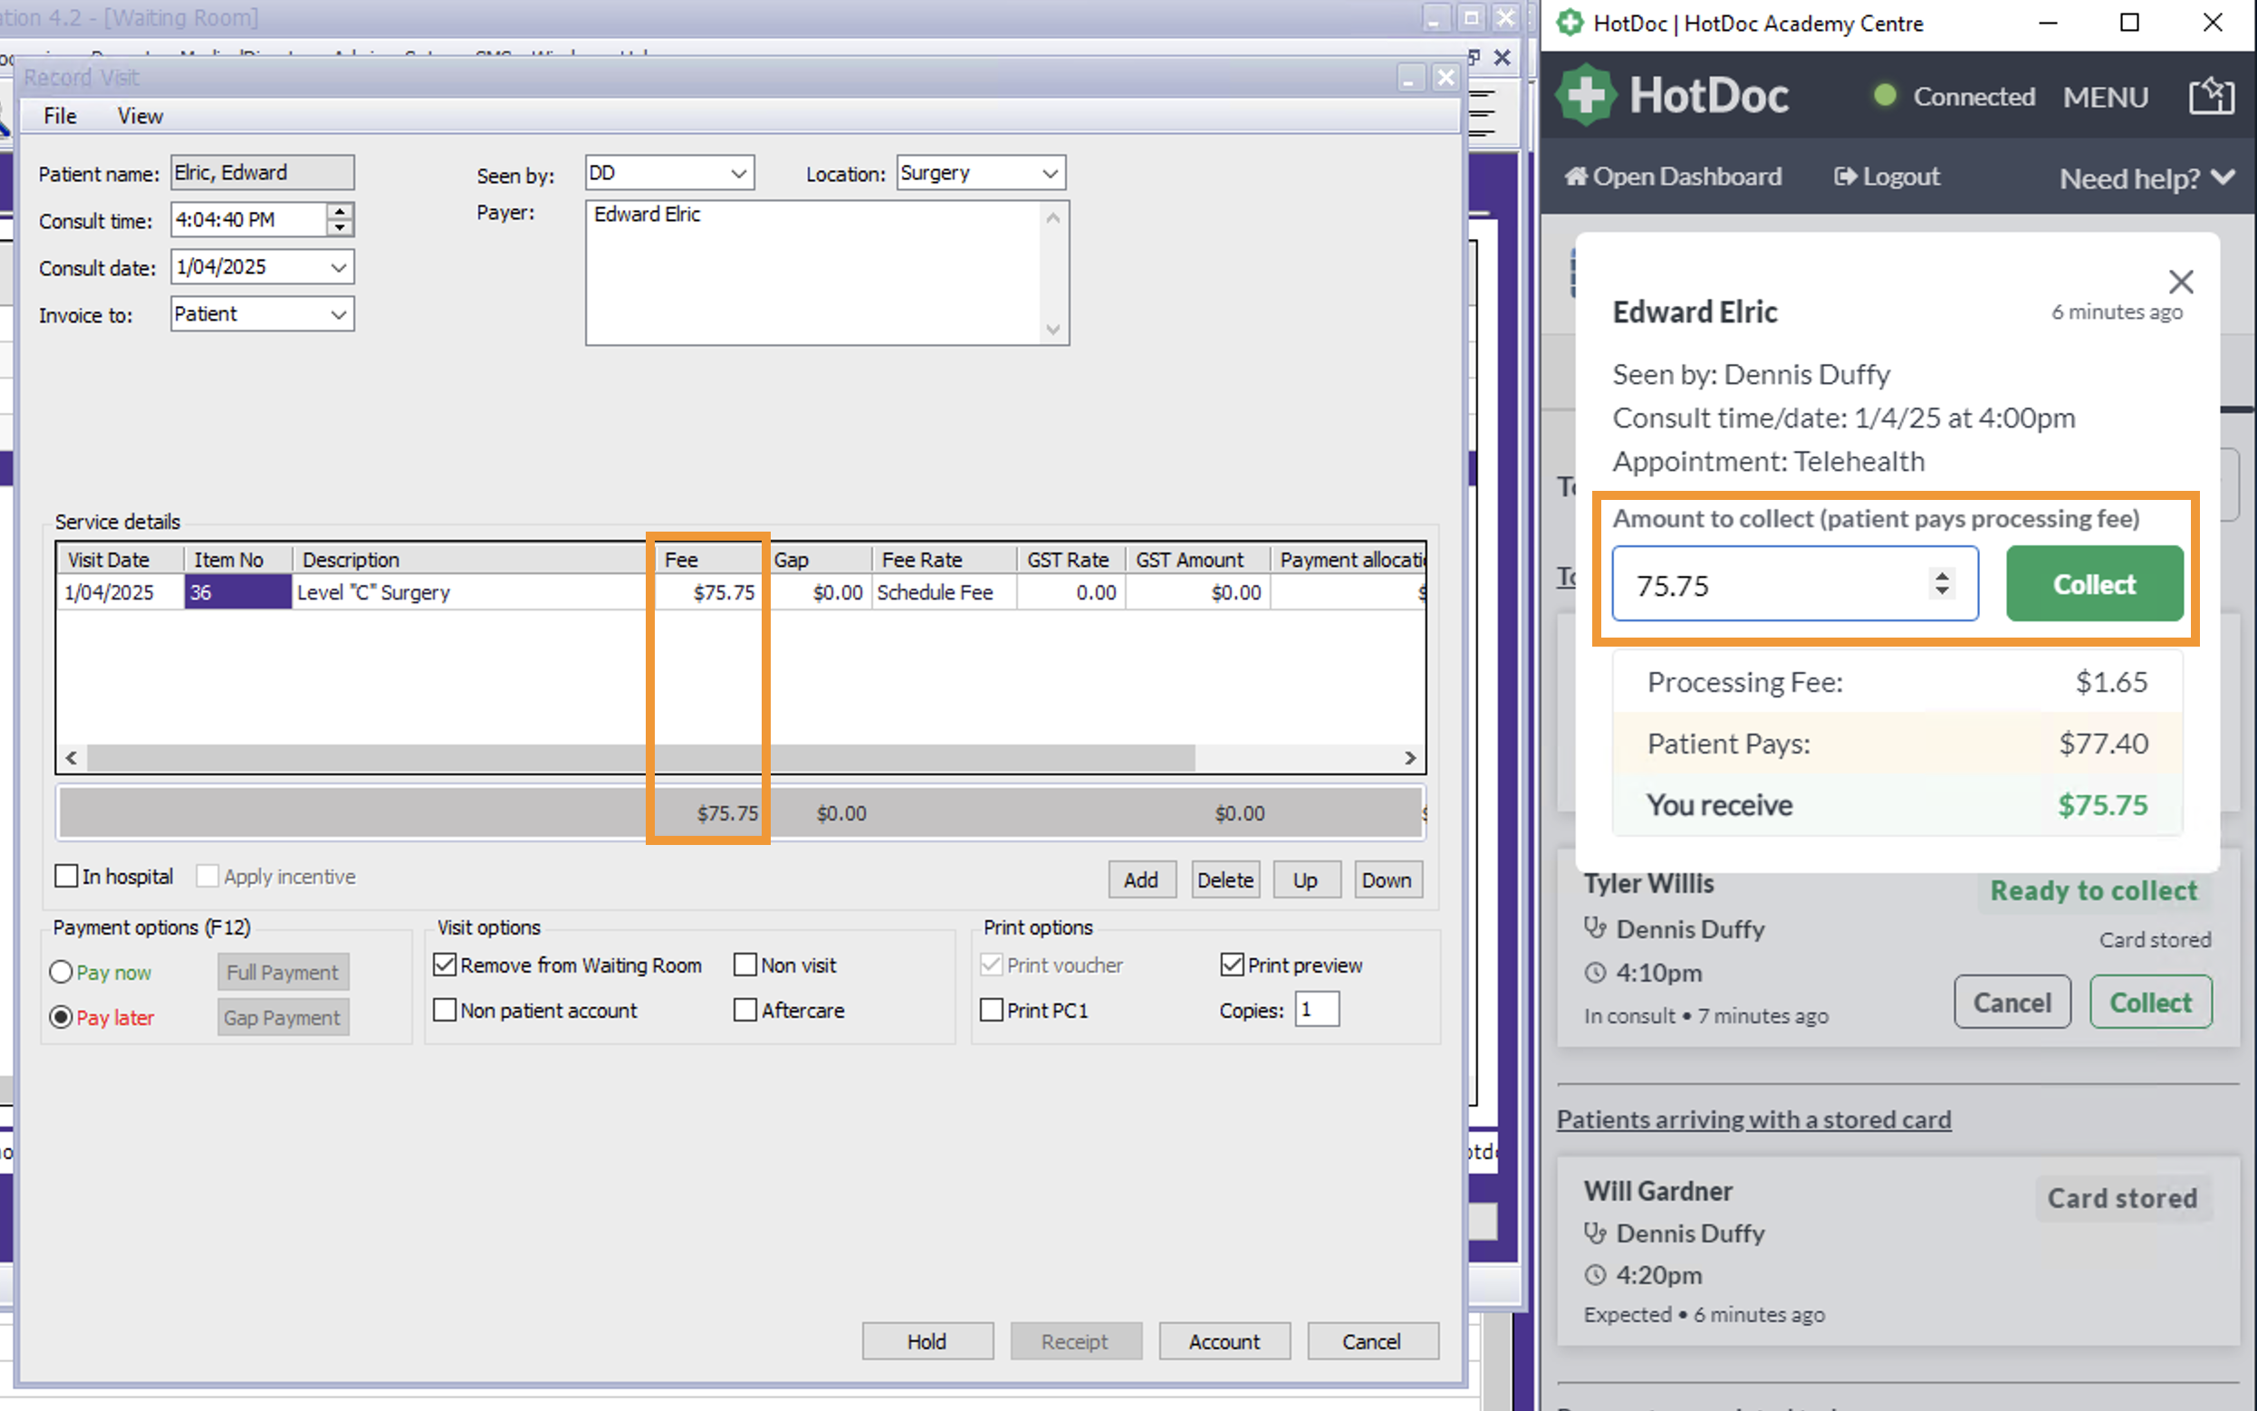Toggle the In hospital checkbox
This screenshot has height=1411, width=2257.
click(x=66, y=877)
